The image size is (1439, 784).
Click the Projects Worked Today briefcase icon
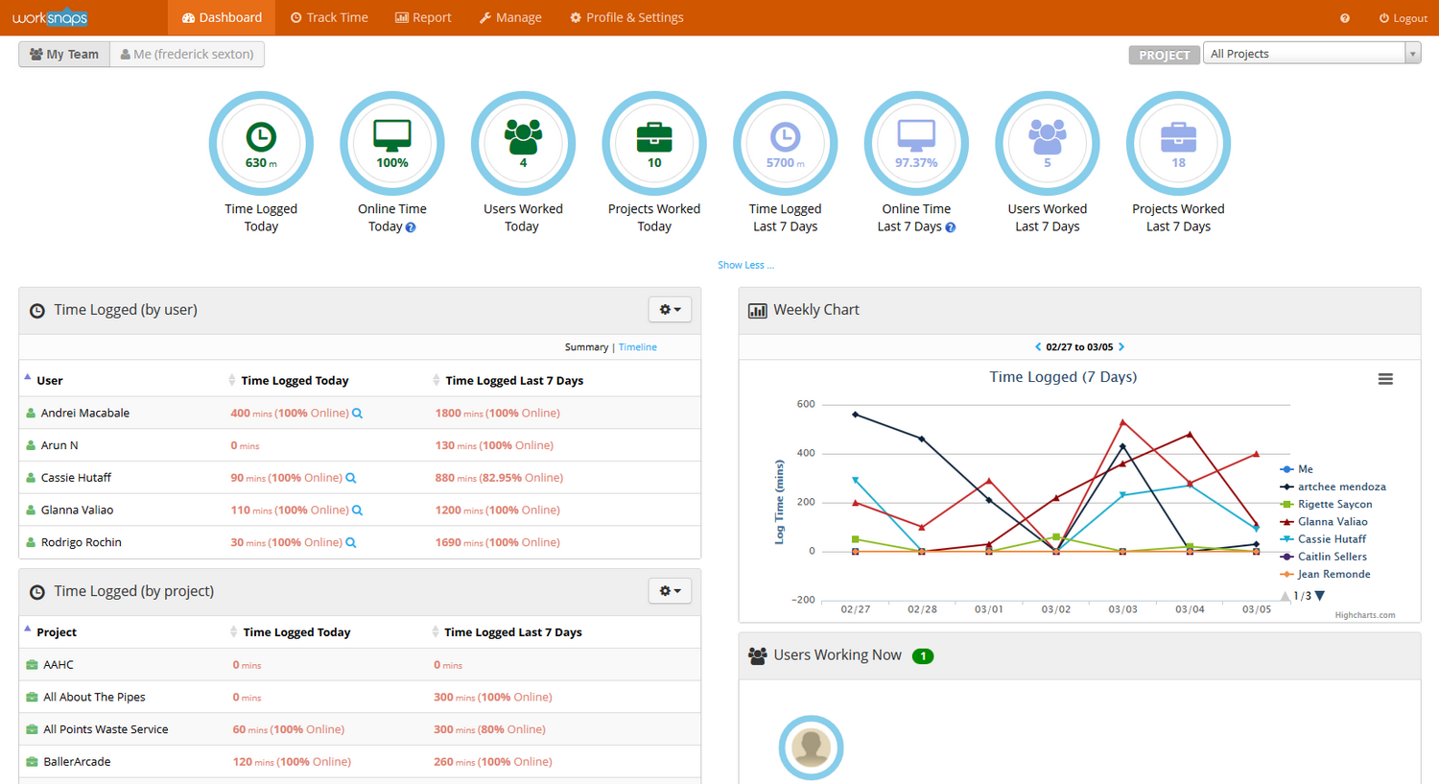pyautogui.click(x=654, y=138)
